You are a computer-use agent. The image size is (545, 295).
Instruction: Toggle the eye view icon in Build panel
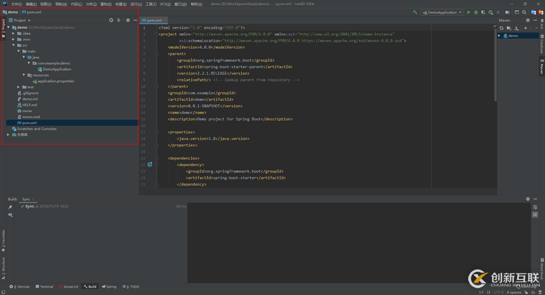tap(10, 215)
